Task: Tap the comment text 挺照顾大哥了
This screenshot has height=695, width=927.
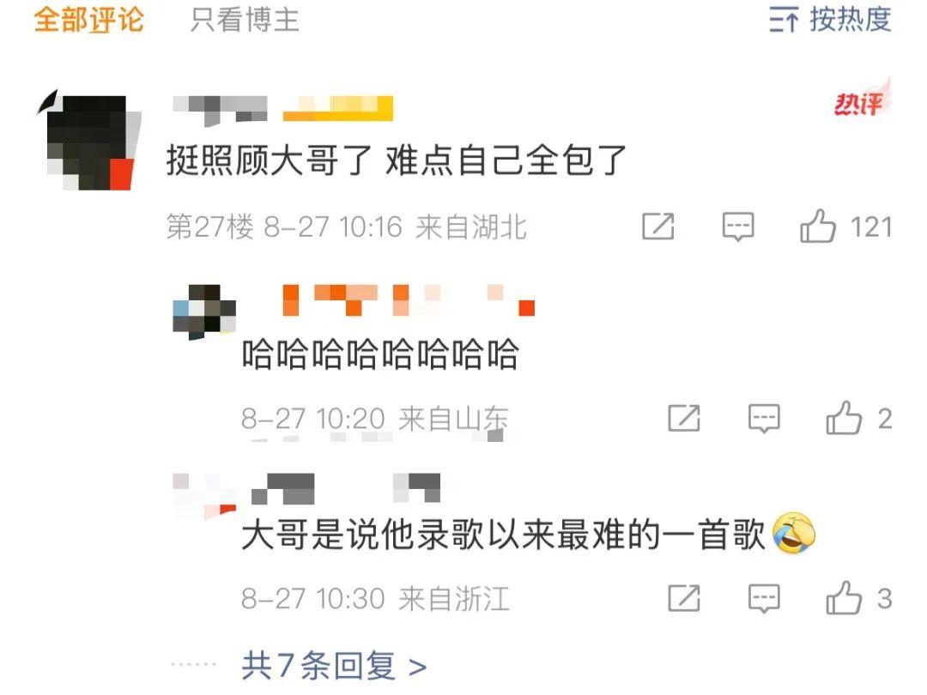Action: click(x=270, y=160)
